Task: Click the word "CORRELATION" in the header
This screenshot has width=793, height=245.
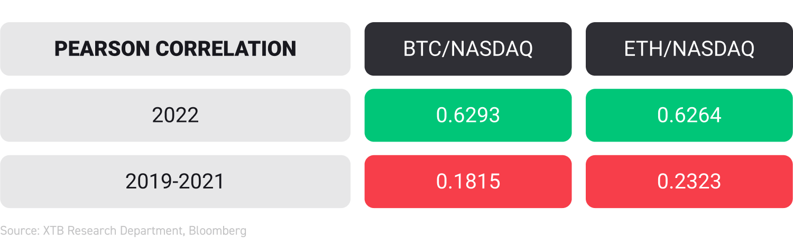Action: 226,49
